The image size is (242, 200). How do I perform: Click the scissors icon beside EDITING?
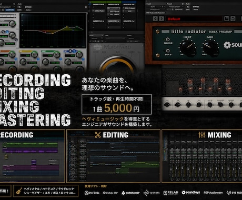(x=98, y=135)
